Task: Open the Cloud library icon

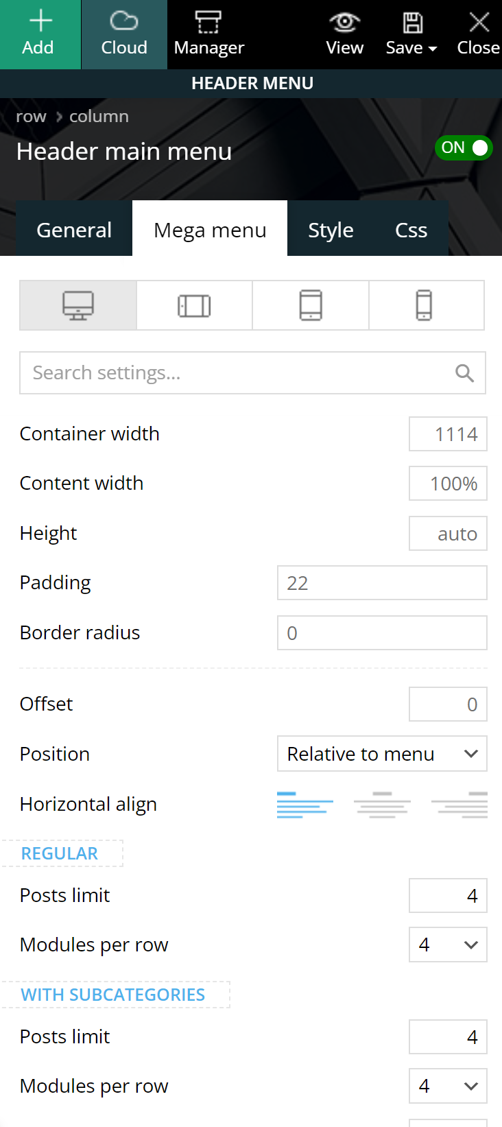Action: coord(124,21)
